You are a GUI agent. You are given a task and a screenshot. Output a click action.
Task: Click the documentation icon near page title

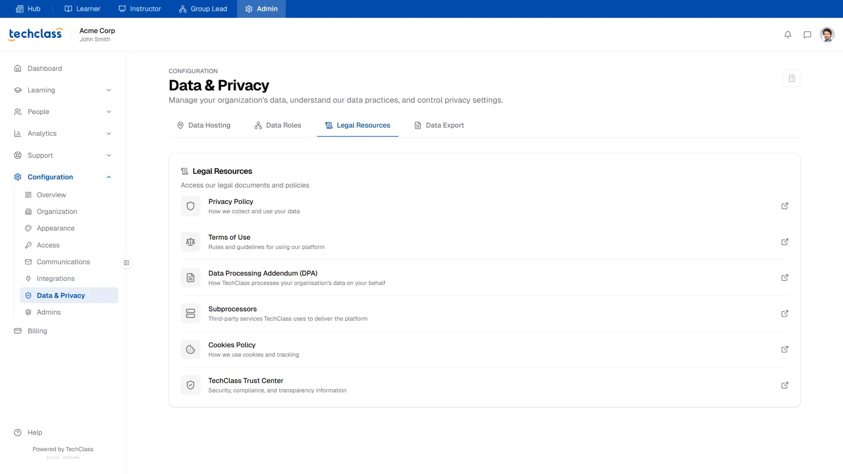click(x=792, y=78)
